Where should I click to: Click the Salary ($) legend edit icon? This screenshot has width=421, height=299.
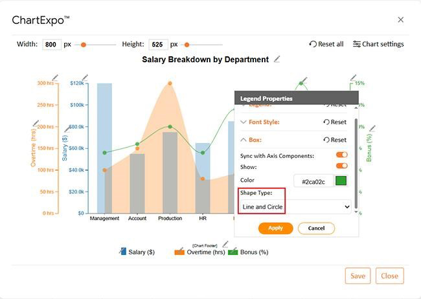point(122,251)
